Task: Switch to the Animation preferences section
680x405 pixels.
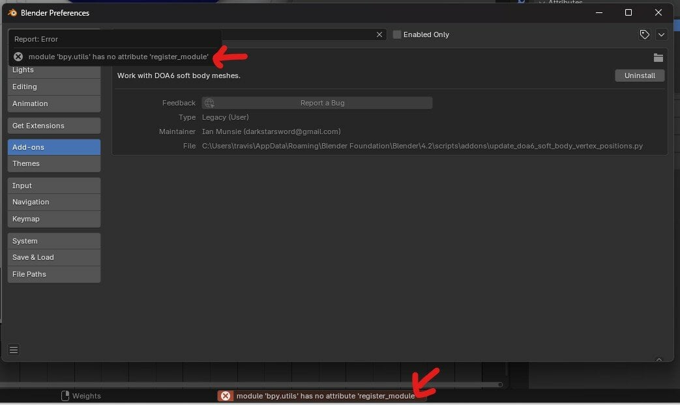Action: pyautogui.click(x=53, y=104)
